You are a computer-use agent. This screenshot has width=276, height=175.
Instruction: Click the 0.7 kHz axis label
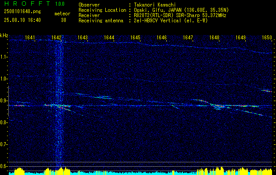pyautogui.click(x=4, y=144)
